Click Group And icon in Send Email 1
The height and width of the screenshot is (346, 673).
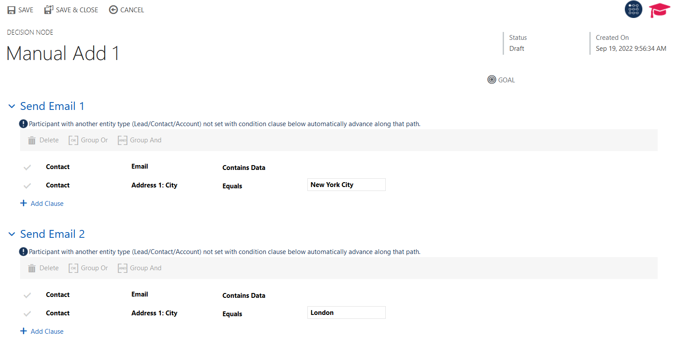pos(123,140)
